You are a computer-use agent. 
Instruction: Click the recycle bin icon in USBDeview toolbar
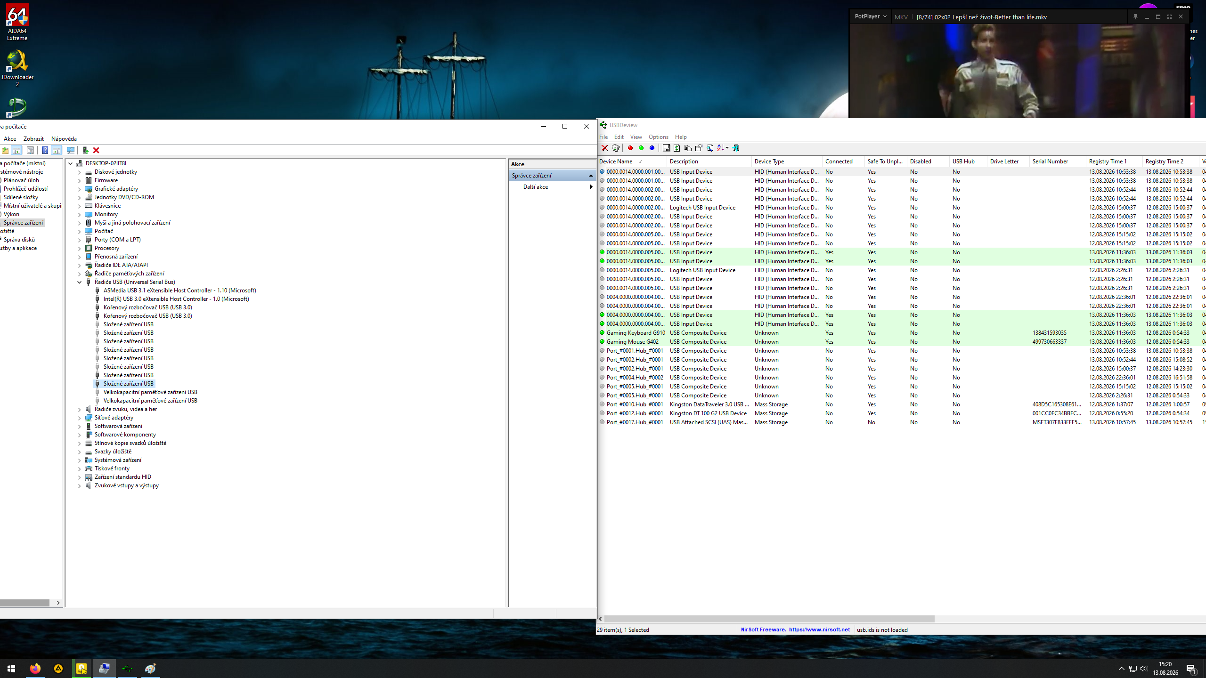click(x=616, y=148)
